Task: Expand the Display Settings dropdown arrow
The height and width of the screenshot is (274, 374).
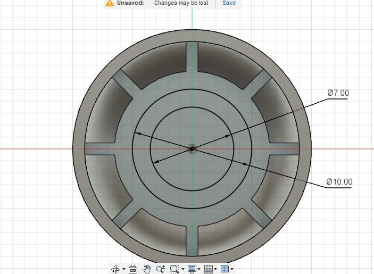Action: (199, 269)
